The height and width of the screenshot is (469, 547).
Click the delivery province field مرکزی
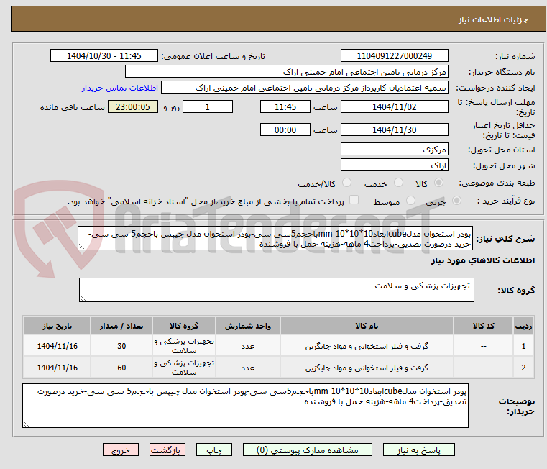pyautogui.click(x=394, y=149)
